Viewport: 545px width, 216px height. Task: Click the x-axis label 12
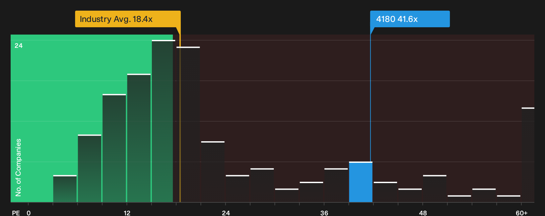pyautogui.click(x=127, y=213)
